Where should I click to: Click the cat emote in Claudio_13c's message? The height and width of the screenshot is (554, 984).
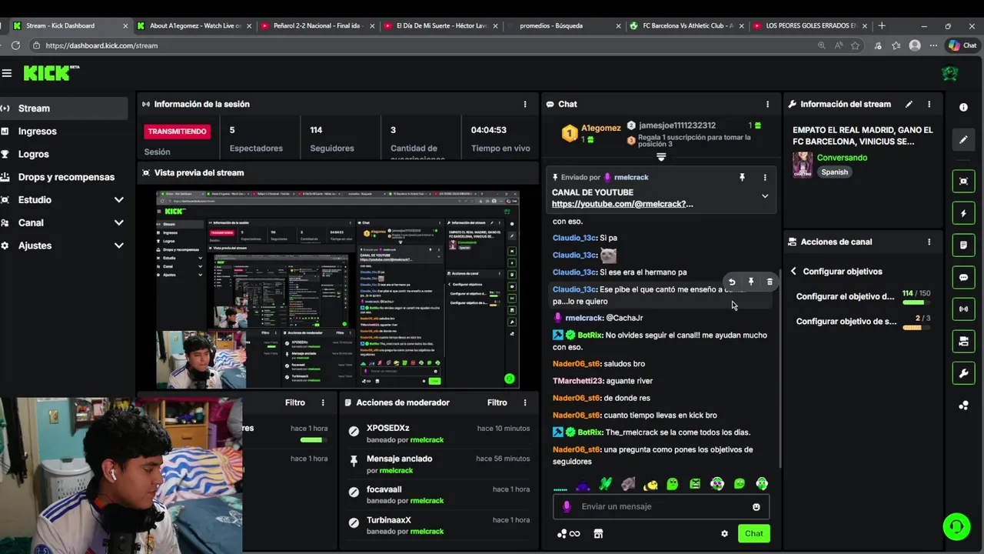(x=608, y=255)
